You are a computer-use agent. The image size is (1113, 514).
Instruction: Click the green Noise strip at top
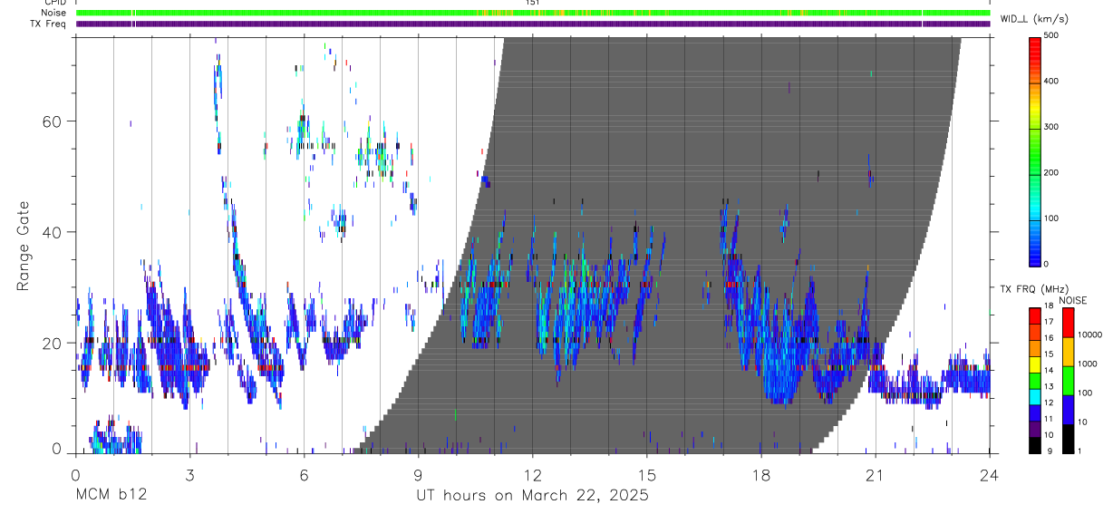(x=533, y=14)
